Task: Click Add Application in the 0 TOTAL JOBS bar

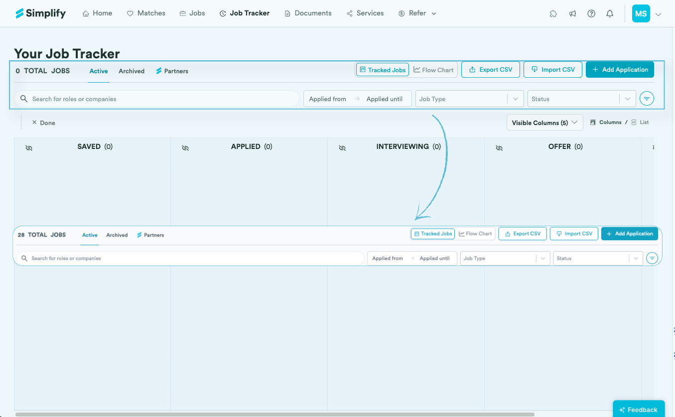Action: tap(620, 70)
